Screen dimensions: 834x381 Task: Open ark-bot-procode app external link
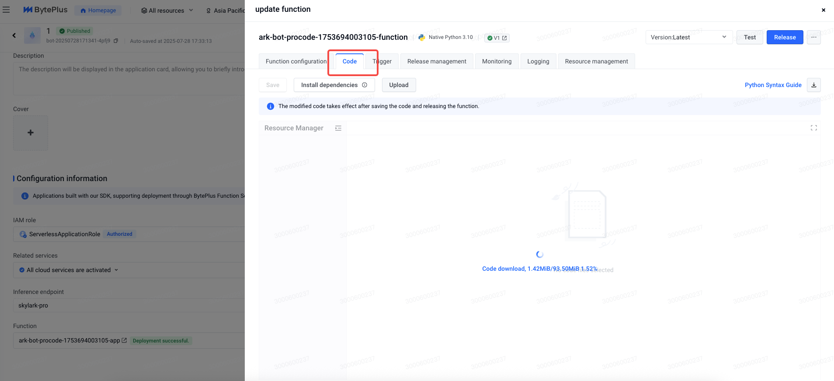(x=124, y=340)
